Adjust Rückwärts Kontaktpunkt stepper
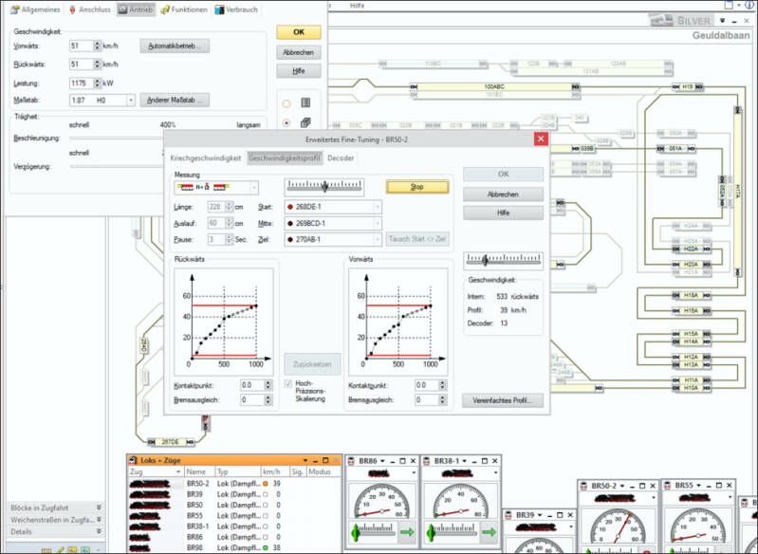This screenshot has width=758, height=554. pos(268,385)
